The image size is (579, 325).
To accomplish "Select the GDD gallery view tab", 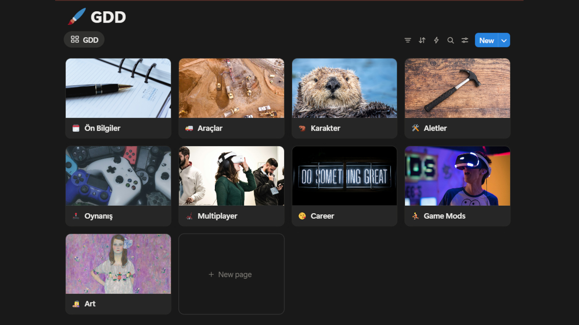I will pos(84,40).
